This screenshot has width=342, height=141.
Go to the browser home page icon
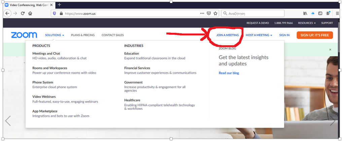pos(30,13)
